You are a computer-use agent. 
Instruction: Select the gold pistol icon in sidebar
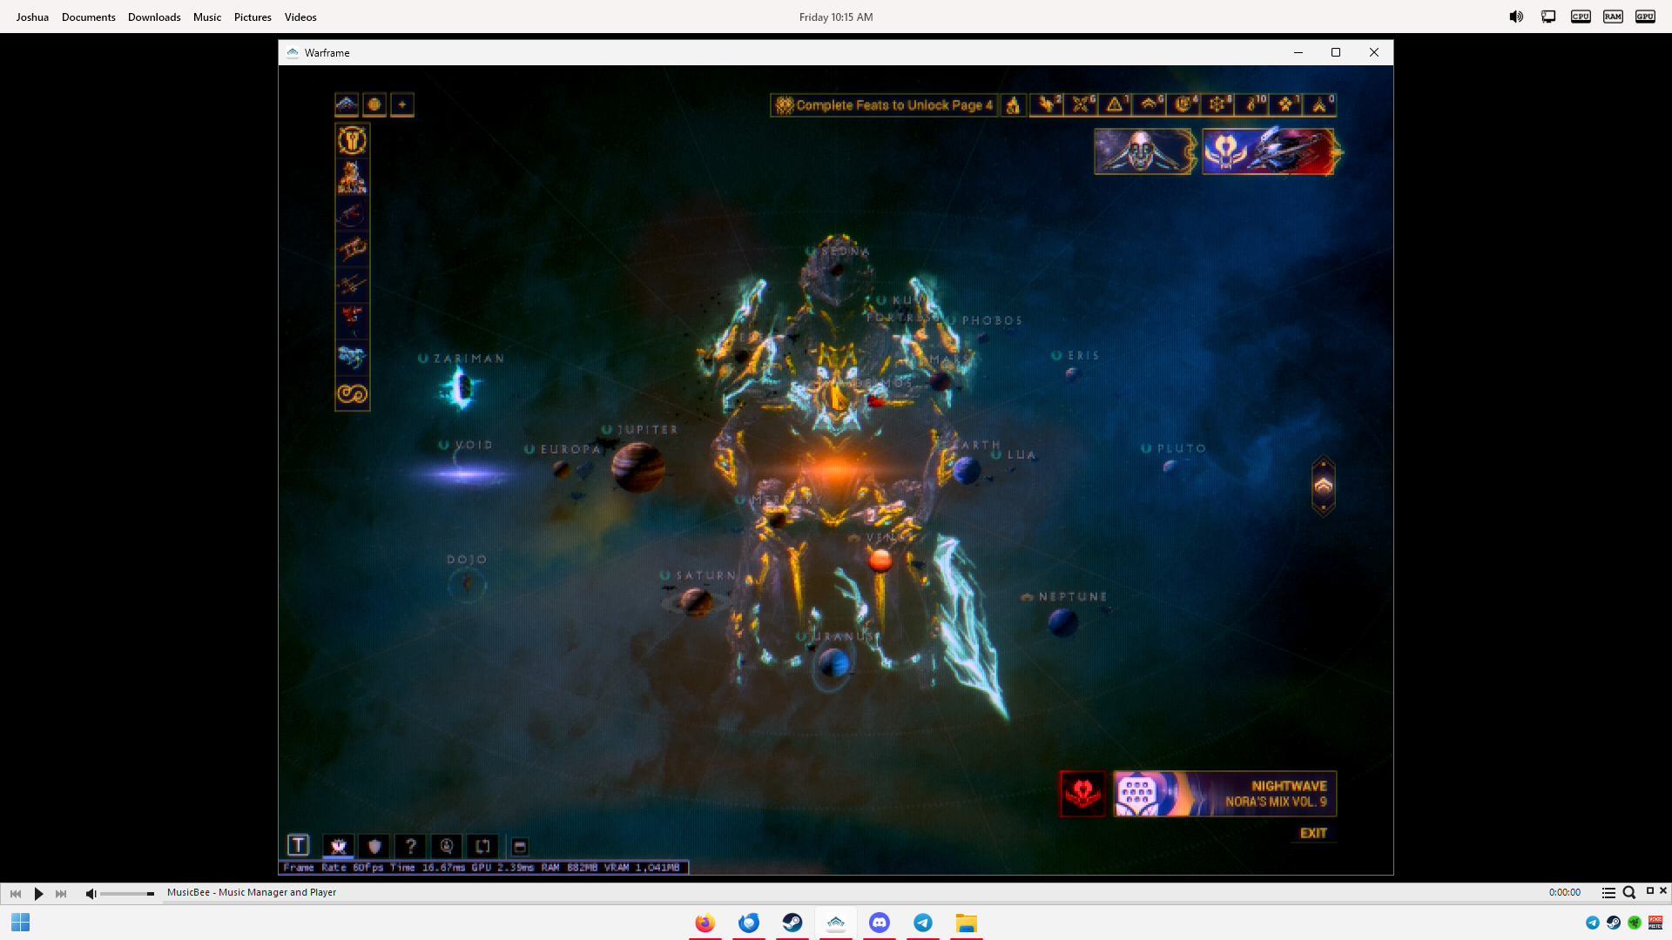pos(352,250)
